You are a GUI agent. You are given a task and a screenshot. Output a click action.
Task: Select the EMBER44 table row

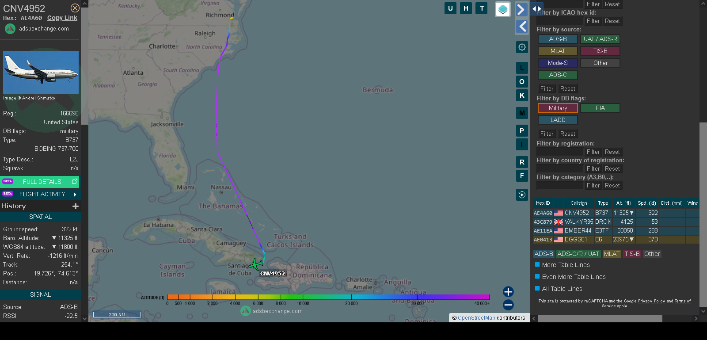point(616,230)
